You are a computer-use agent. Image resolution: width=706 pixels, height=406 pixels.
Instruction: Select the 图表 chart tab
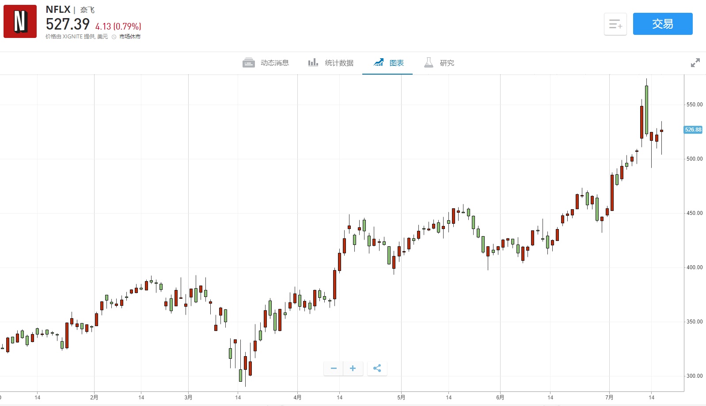click(x=396, y=63)
